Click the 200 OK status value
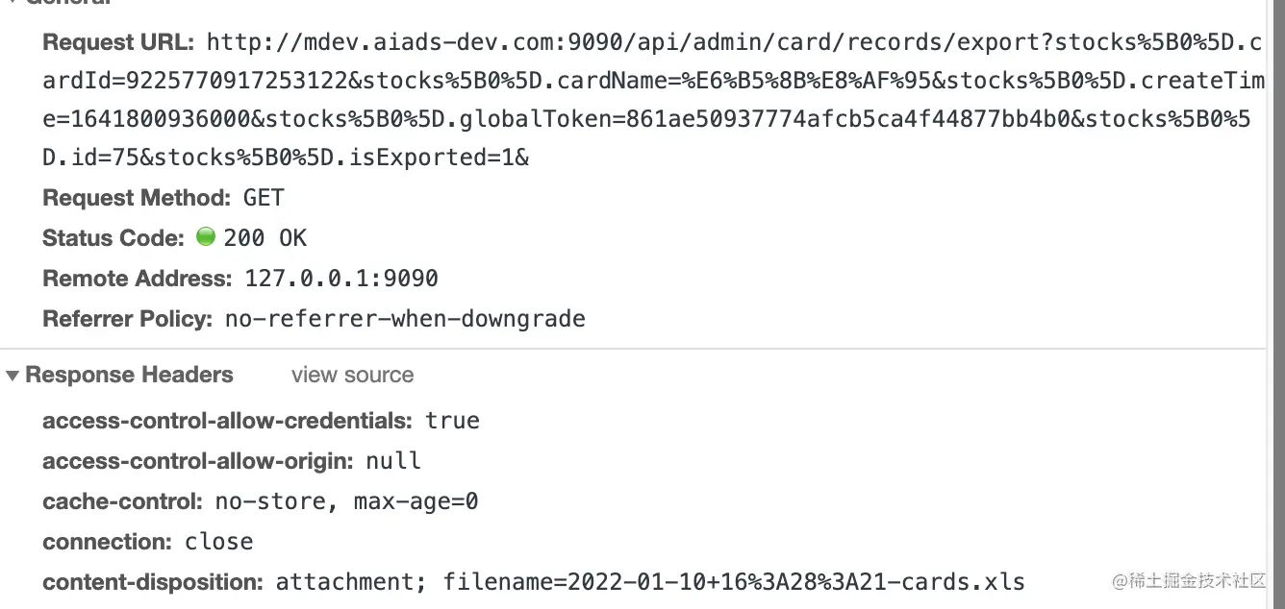This screenshot has height=609, width=1285. (265, 238)
